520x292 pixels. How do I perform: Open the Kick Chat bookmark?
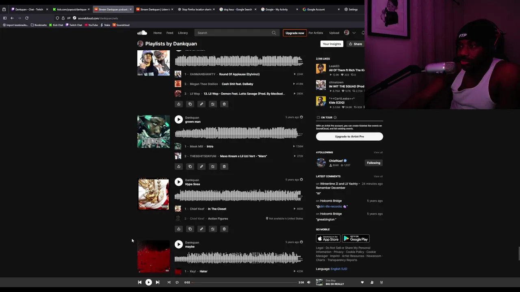56,25
